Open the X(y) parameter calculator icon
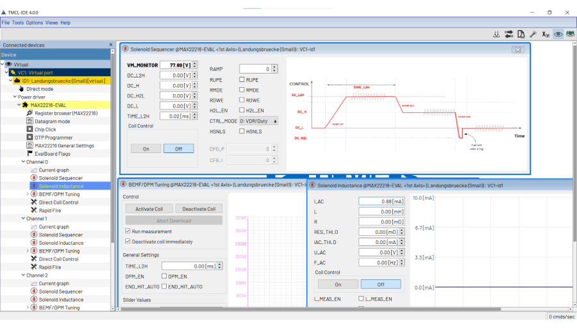577x328 pixels. click(546, 34)
